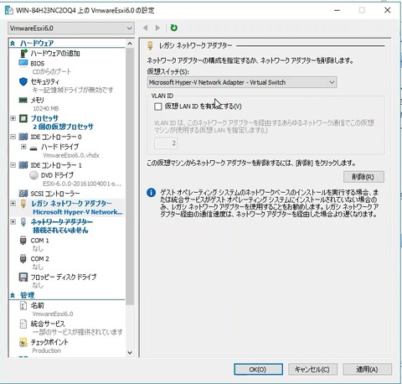Viewport: 402px width, 384px height.
Task: Click the blue information icon
Action: [151, 193]
